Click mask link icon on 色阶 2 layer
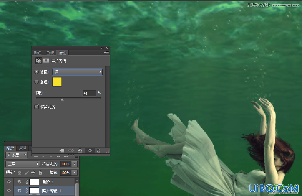The height and width of the screenshot is (196, 302). (x=27, y=182)
